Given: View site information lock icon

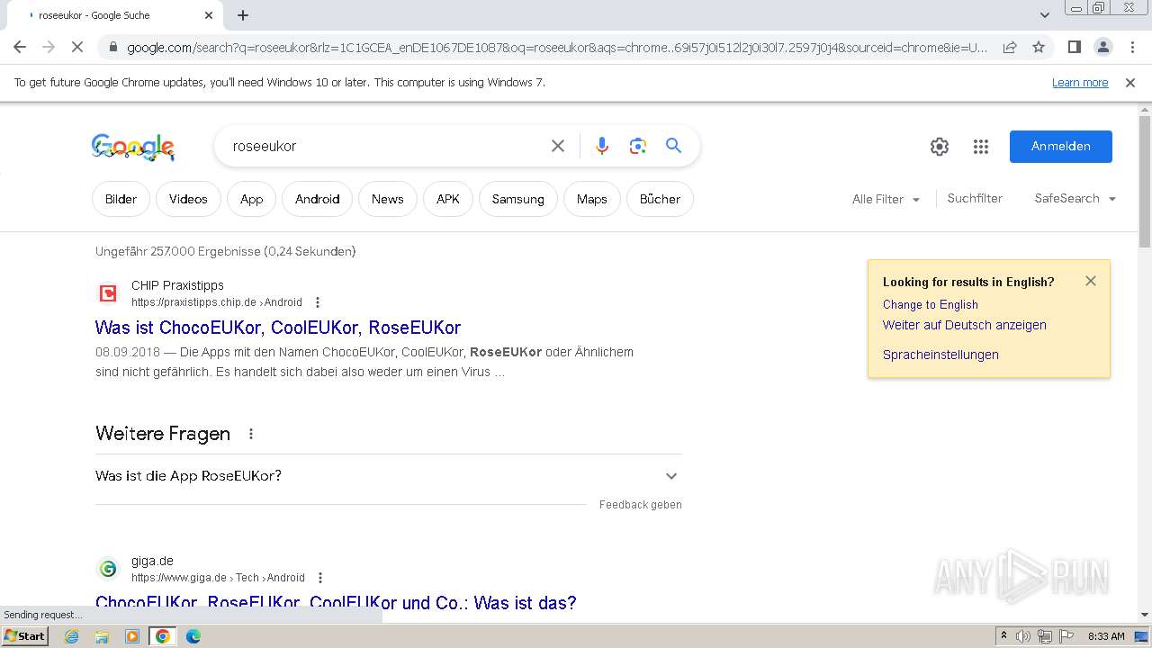Looking at the screenshot, I should tap(112, 48).
